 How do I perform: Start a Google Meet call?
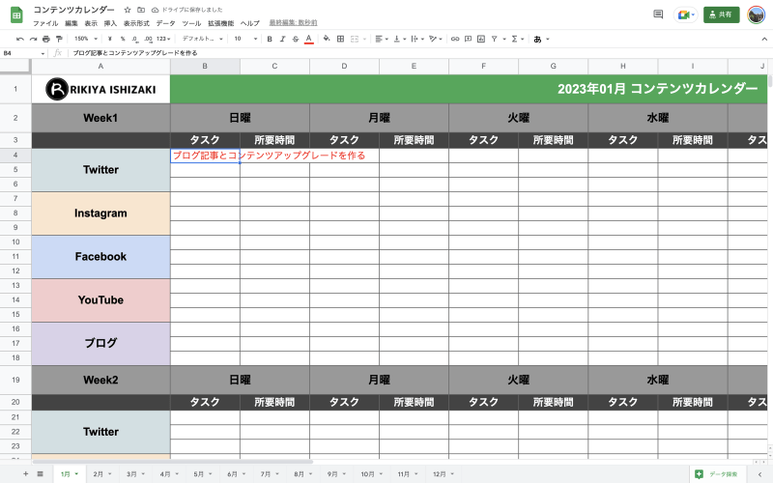pyautogui.click(x=686, y=14)
